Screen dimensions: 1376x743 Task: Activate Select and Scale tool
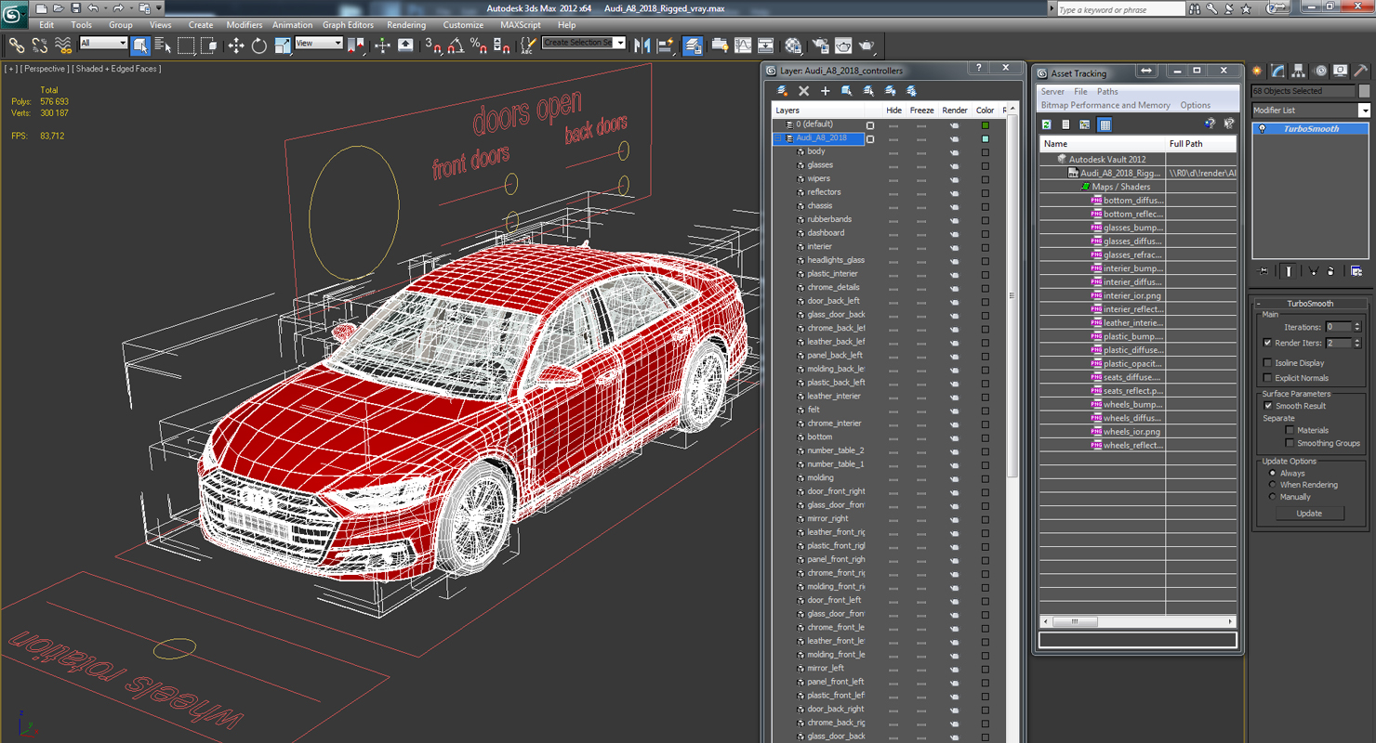[283, 45]
